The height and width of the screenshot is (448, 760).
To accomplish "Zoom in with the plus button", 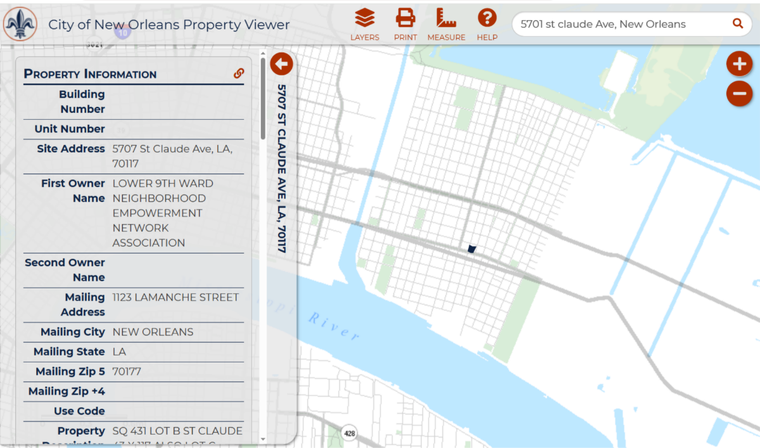I will pos(739,63).
